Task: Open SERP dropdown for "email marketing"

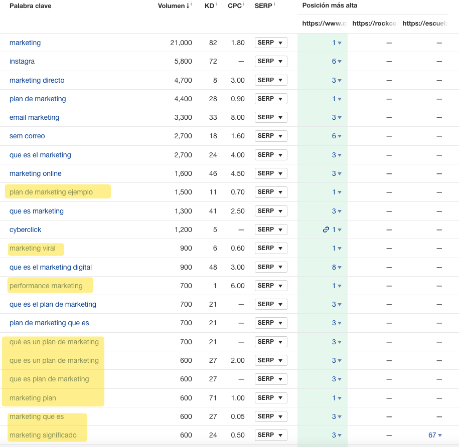Action: [271, 117]
